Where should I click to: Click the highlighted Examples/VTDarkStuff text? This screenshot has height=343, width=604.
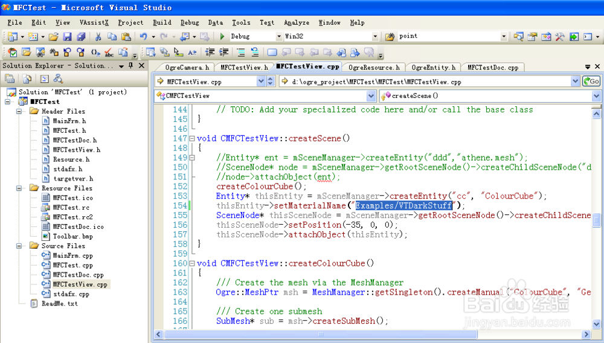click(x=403, y=205)
